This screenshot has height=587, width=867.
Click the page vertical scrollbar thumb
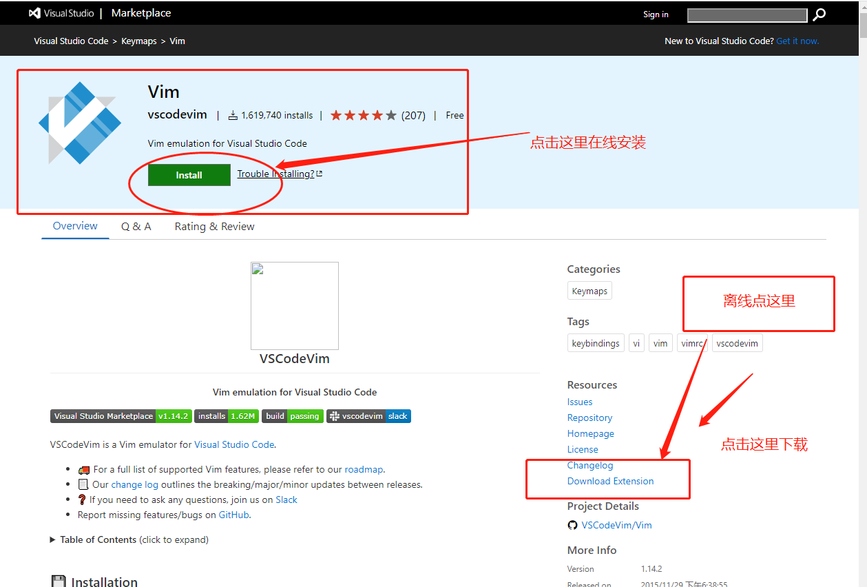coord(863,26)
